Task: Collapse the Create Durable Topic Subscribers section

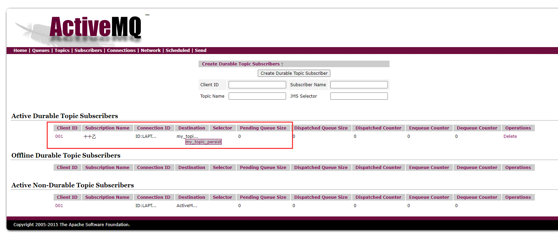Action: click(x=242, y=64)
